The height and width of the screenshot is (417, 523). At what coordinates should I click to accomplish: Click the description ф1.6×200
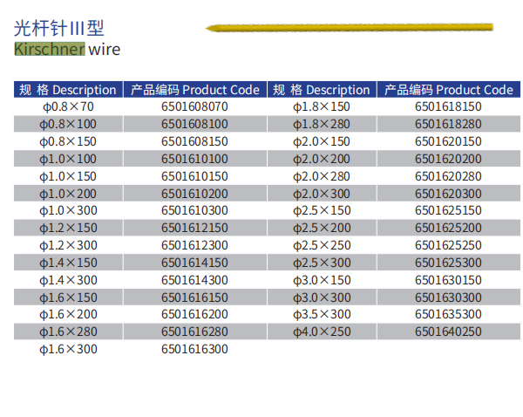coord(68,315)
